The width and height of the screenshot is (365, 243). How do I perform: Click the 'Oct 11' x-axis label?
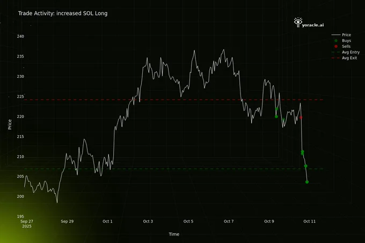point(309,222)
